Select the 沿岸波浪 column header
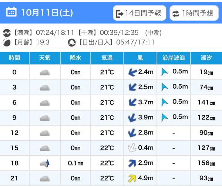Image resolution: width=222 pixels, height=187 pixels. (x=174, y=58)
